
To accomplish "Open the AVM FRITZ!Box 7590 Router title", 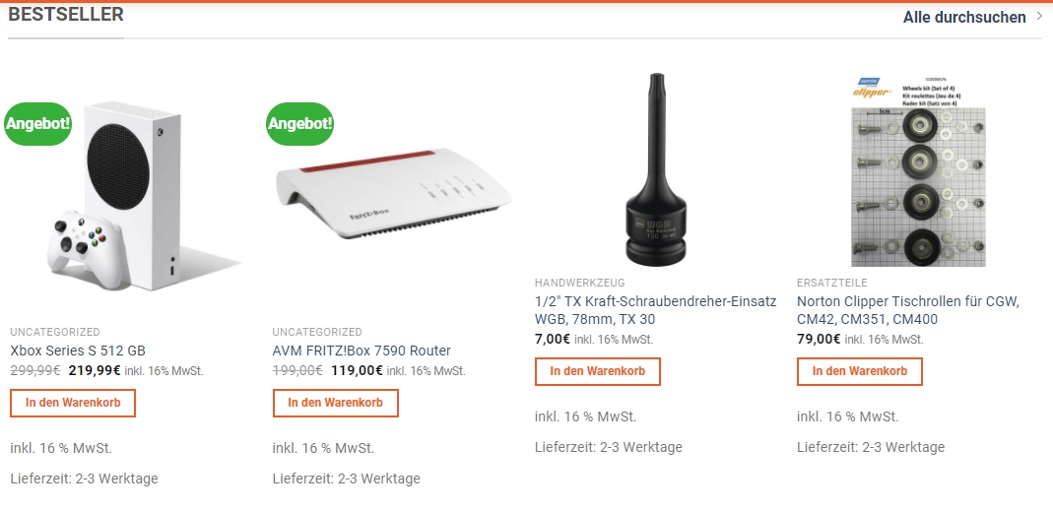I will coord(362,351).
